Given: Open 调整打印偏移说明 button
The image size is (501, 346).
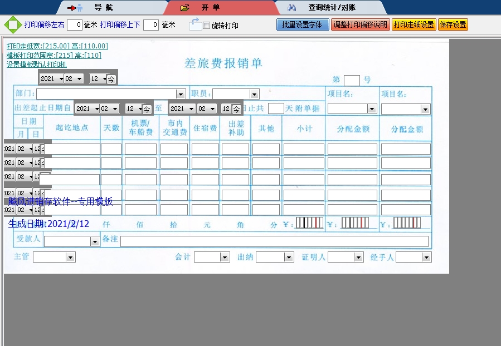Looking at the screenshot, I should pos(359,25).
